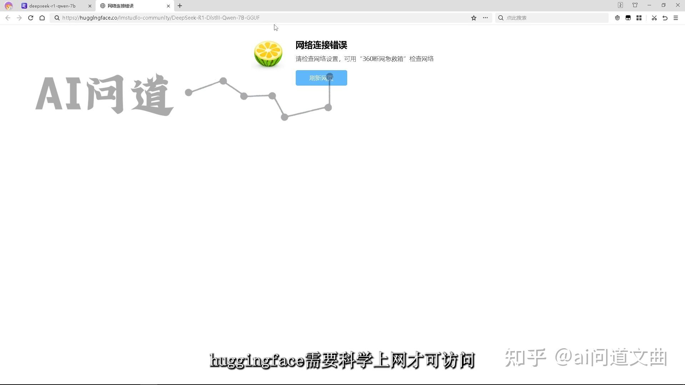This screenshot has height=385, width=685.
Task: Select the scissors screenshot tool
Action: click(x=654, y=17)
